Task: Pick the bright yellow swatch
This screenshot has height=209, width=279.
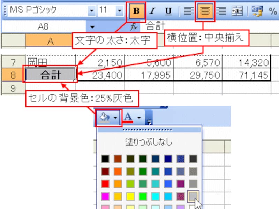Action: [130, 196]
